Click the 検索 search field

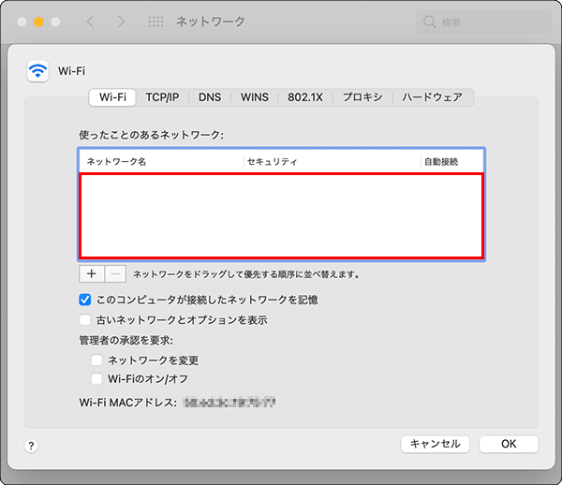click(x=482, y=21)
